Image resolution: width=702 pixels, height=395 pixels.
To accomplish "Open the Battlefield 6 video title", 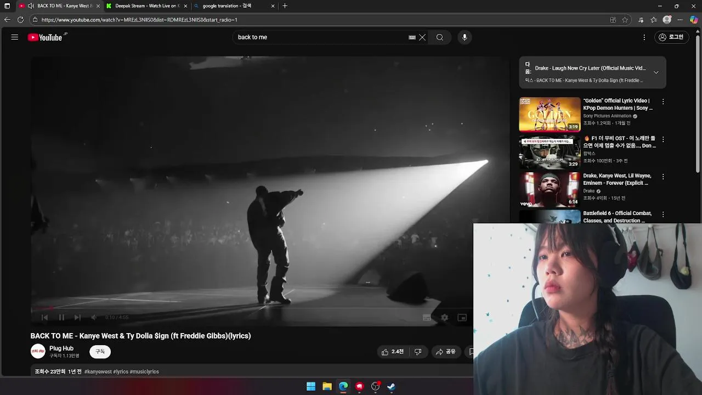I will 617,217.
